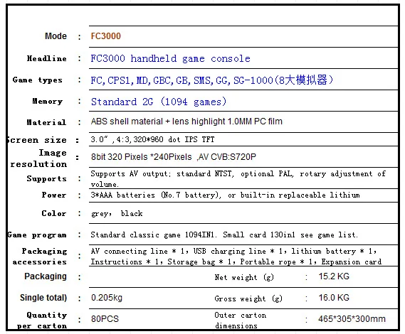This screenshot has height=334, width=405.
Task: Click the 'Memory' label
Action: tap(48, 102)
